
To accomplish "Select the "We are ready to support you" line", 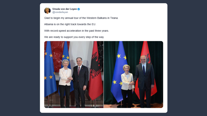I will (x=74, y=37).
